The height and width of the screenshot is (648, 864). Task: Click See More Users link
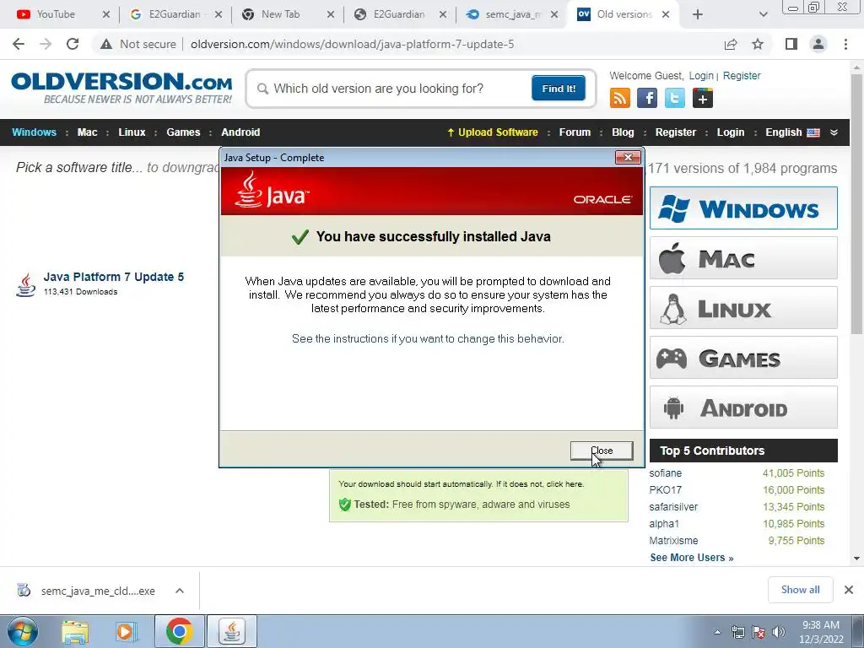(x=692, y=558)
